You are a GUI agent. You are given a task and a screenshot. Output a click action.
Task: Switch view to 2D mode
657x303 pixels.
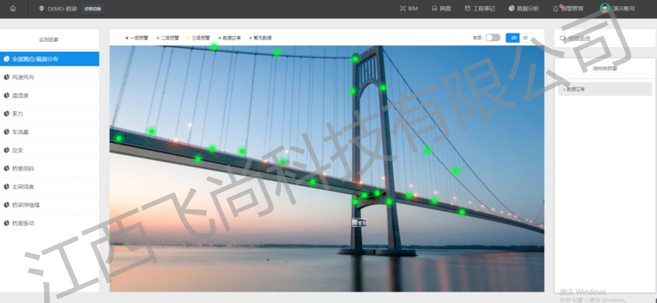[x=513, y=38]
